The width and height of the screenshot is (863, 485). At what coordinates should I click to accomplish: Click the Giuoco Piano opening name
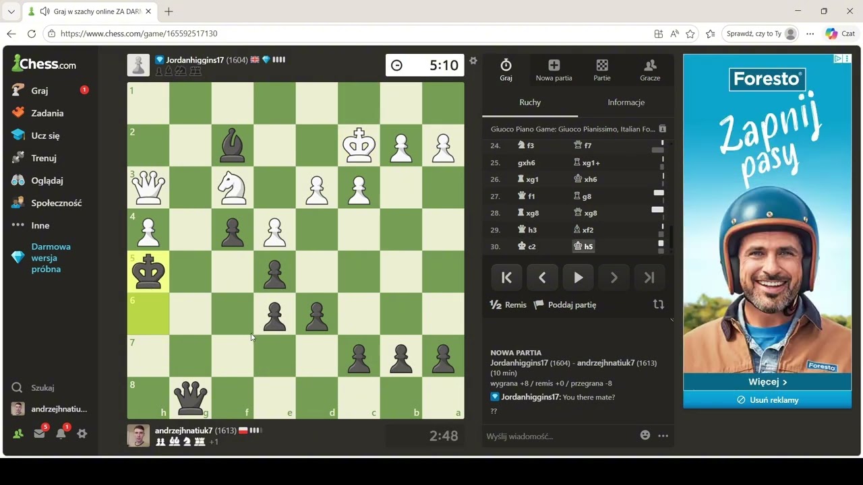(572, 129)
